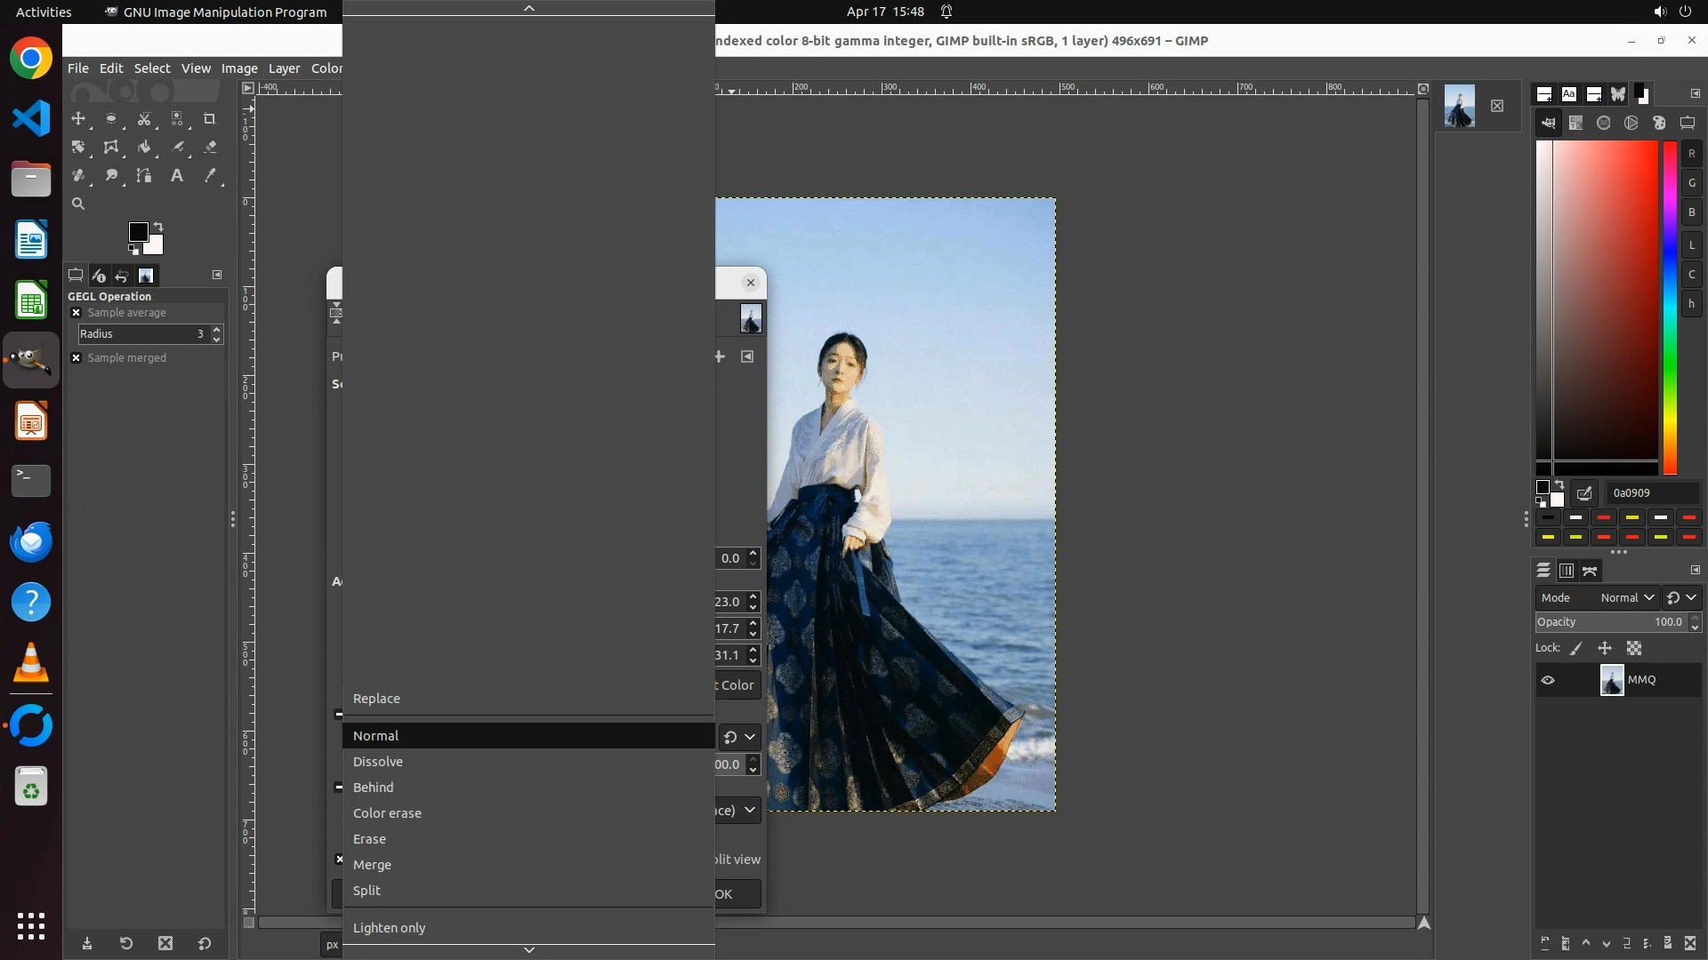1708x960 pixels.
Task: Toggle the Sample merged checkbox
Action: click(77, 358)
